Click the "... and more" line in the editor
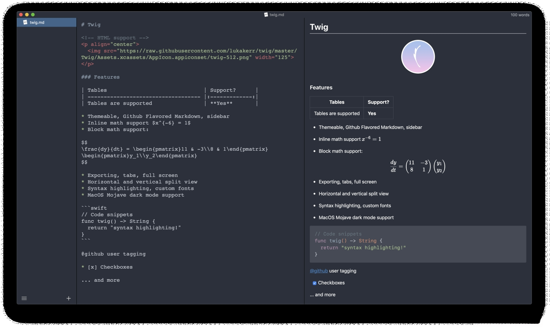 (100, 281)
